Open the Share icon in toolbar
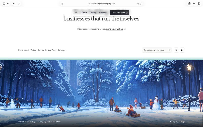Image resolution: width=203 pixels, height=127 pixels. coord(189,4)
